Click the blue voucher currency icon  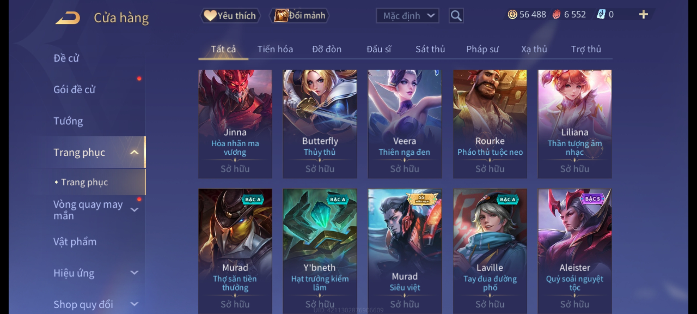tap(601, 15)
